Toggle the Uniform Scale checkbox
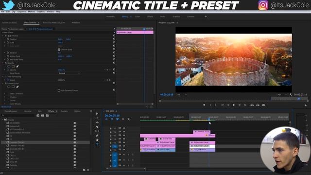Screen dimensions: 311x175 click(59, 50)
